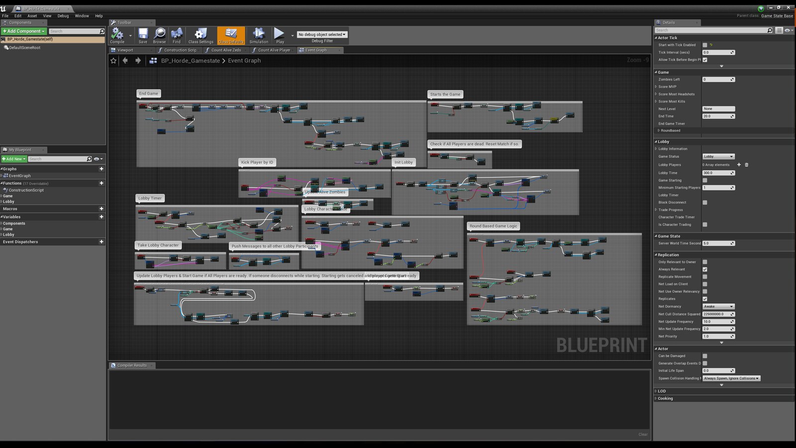Image resolution: width=796 pixels, height=448 pixels.
Task: Toggle Start with Tick Enabled on
Action: [704, 45]
